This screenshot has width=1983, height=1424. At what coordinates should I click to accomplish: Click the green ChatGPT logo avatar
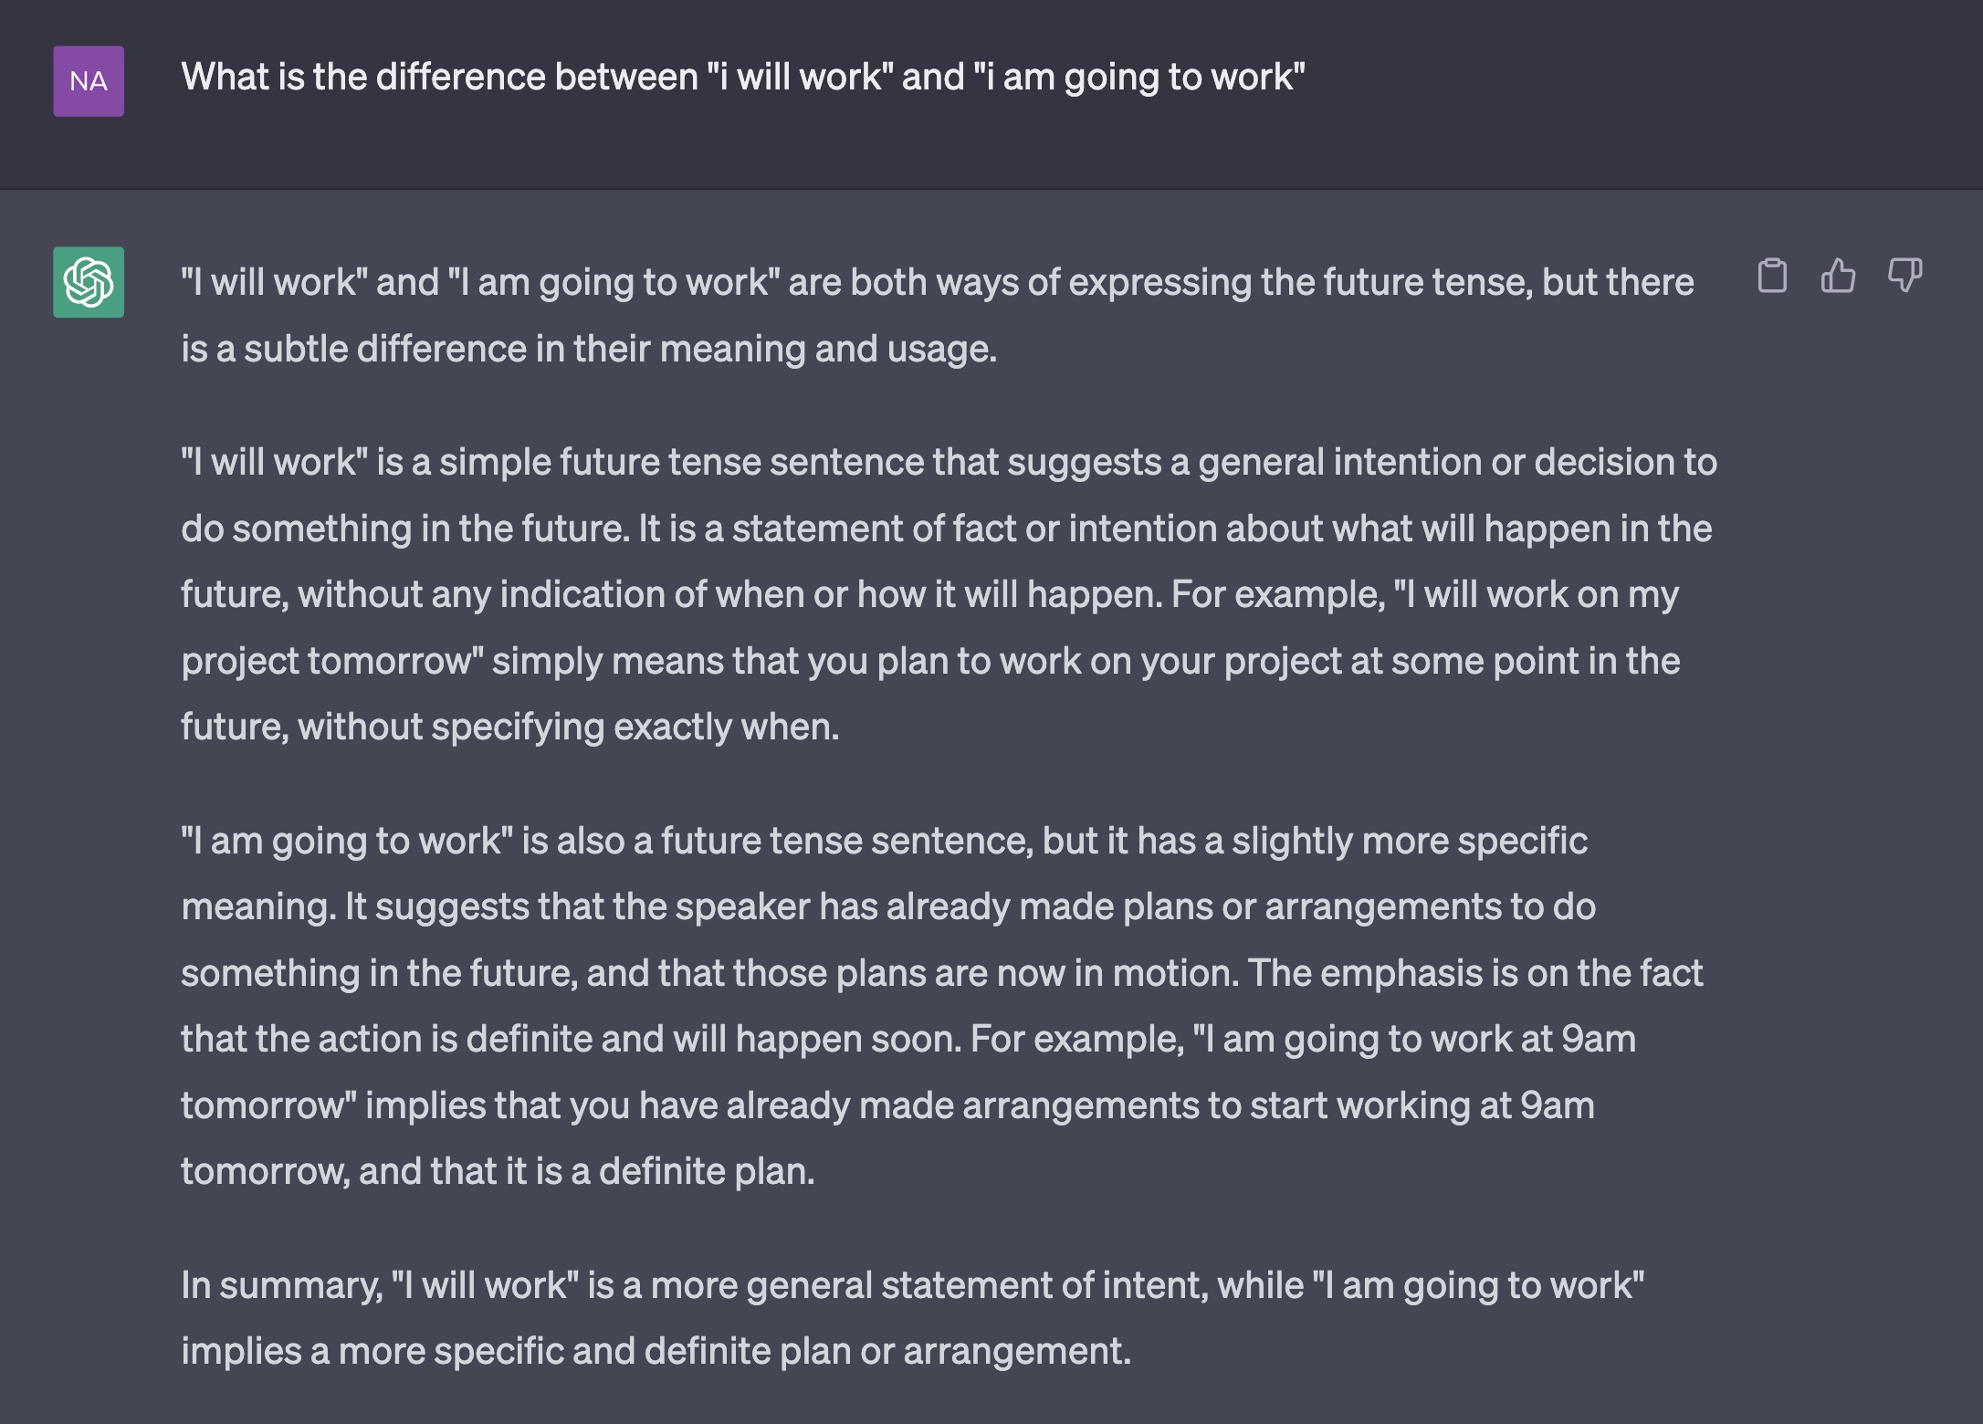(89, 282)
